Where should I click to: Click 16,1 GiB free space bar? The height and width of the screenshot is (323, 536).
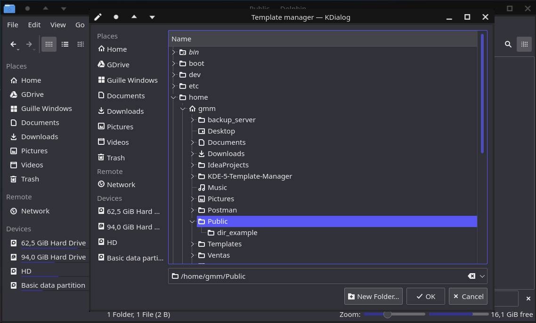(x=458, y=314)
